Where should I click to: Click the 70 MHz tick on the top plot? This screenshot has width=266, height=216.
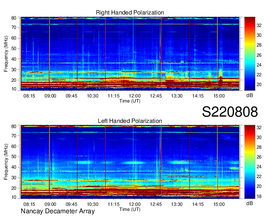(14, 27)
